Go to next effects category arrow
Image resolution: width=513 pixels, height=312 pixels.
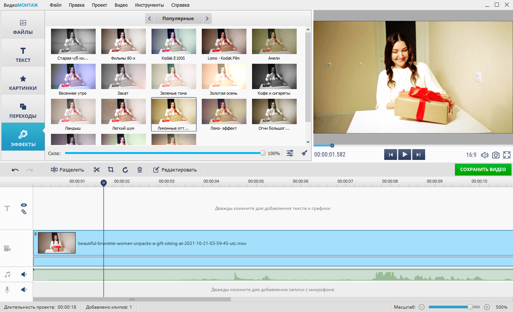pos(207,18)
